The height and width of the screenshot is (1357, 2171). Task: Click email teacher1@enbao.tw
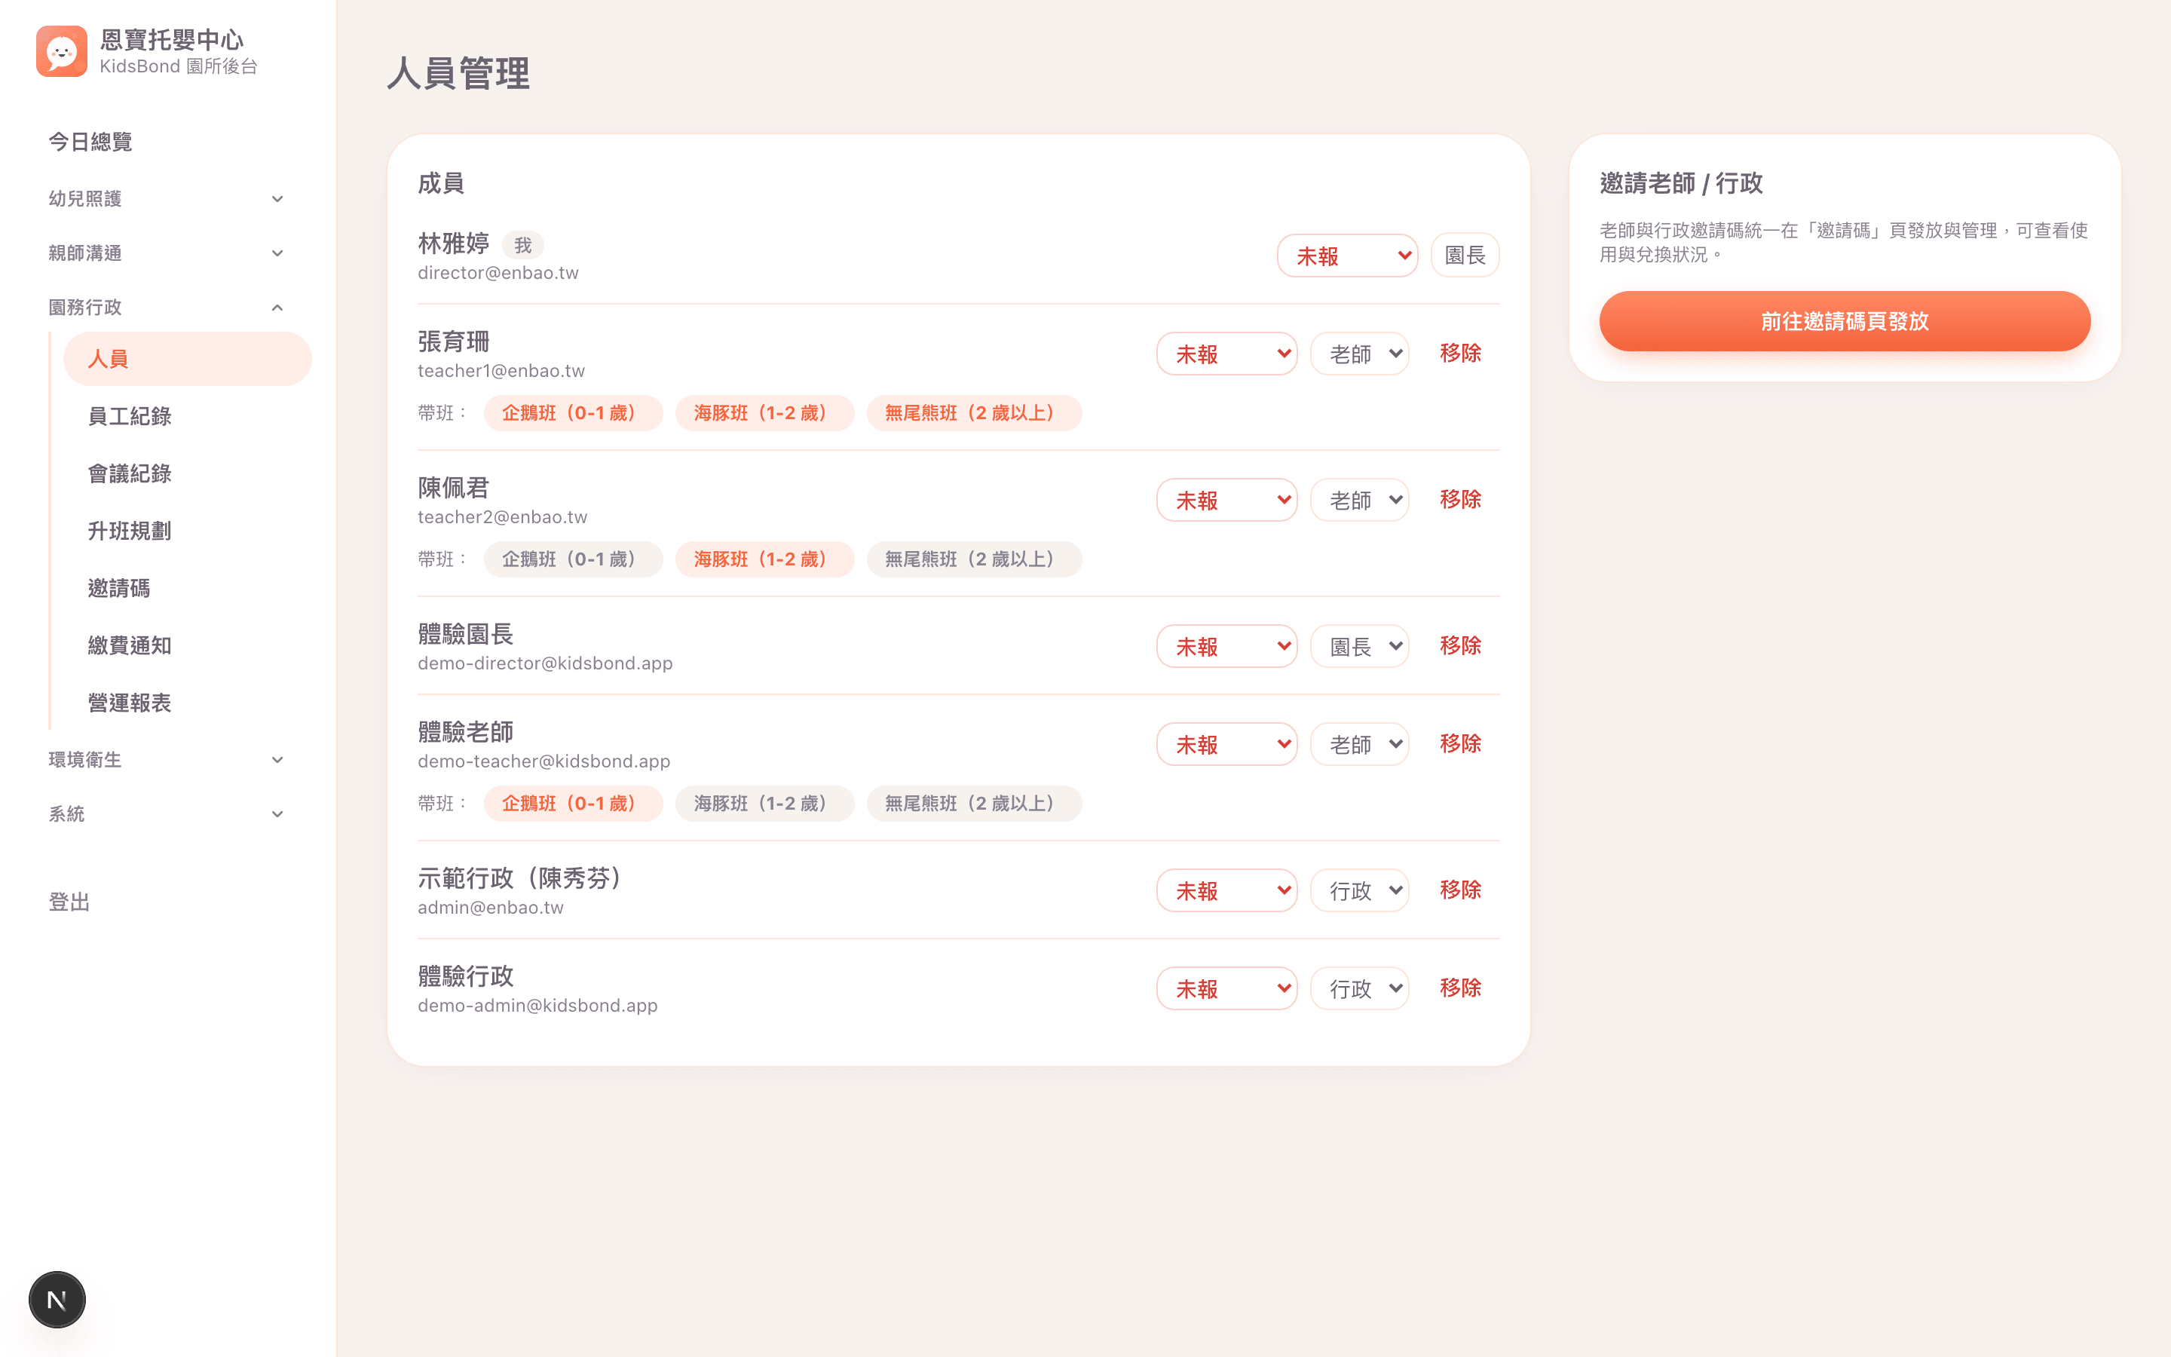[x=501, y=371]
